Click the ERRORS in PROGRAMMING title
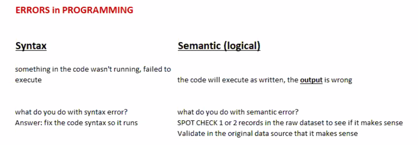This screenshot has height=145, width=418. (74, 10)
